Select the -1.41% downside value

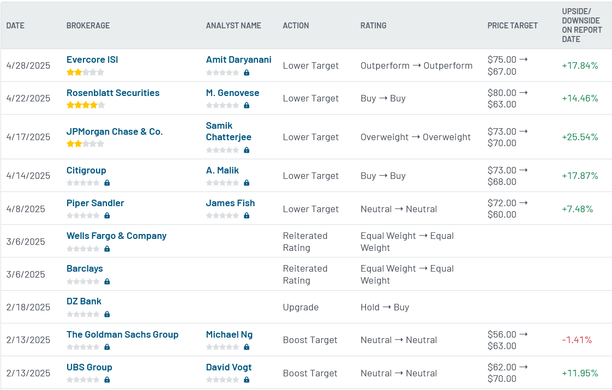(x=577, y=340)
